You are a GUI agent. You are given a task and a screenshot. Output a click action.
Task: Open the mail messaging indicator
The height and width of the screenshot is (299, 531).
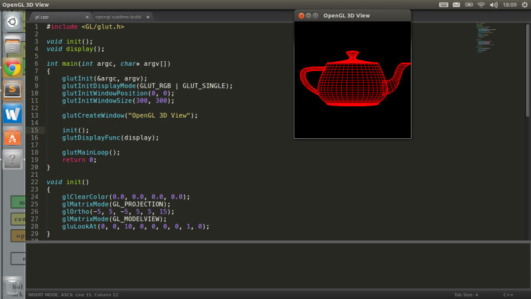(456, 5)
